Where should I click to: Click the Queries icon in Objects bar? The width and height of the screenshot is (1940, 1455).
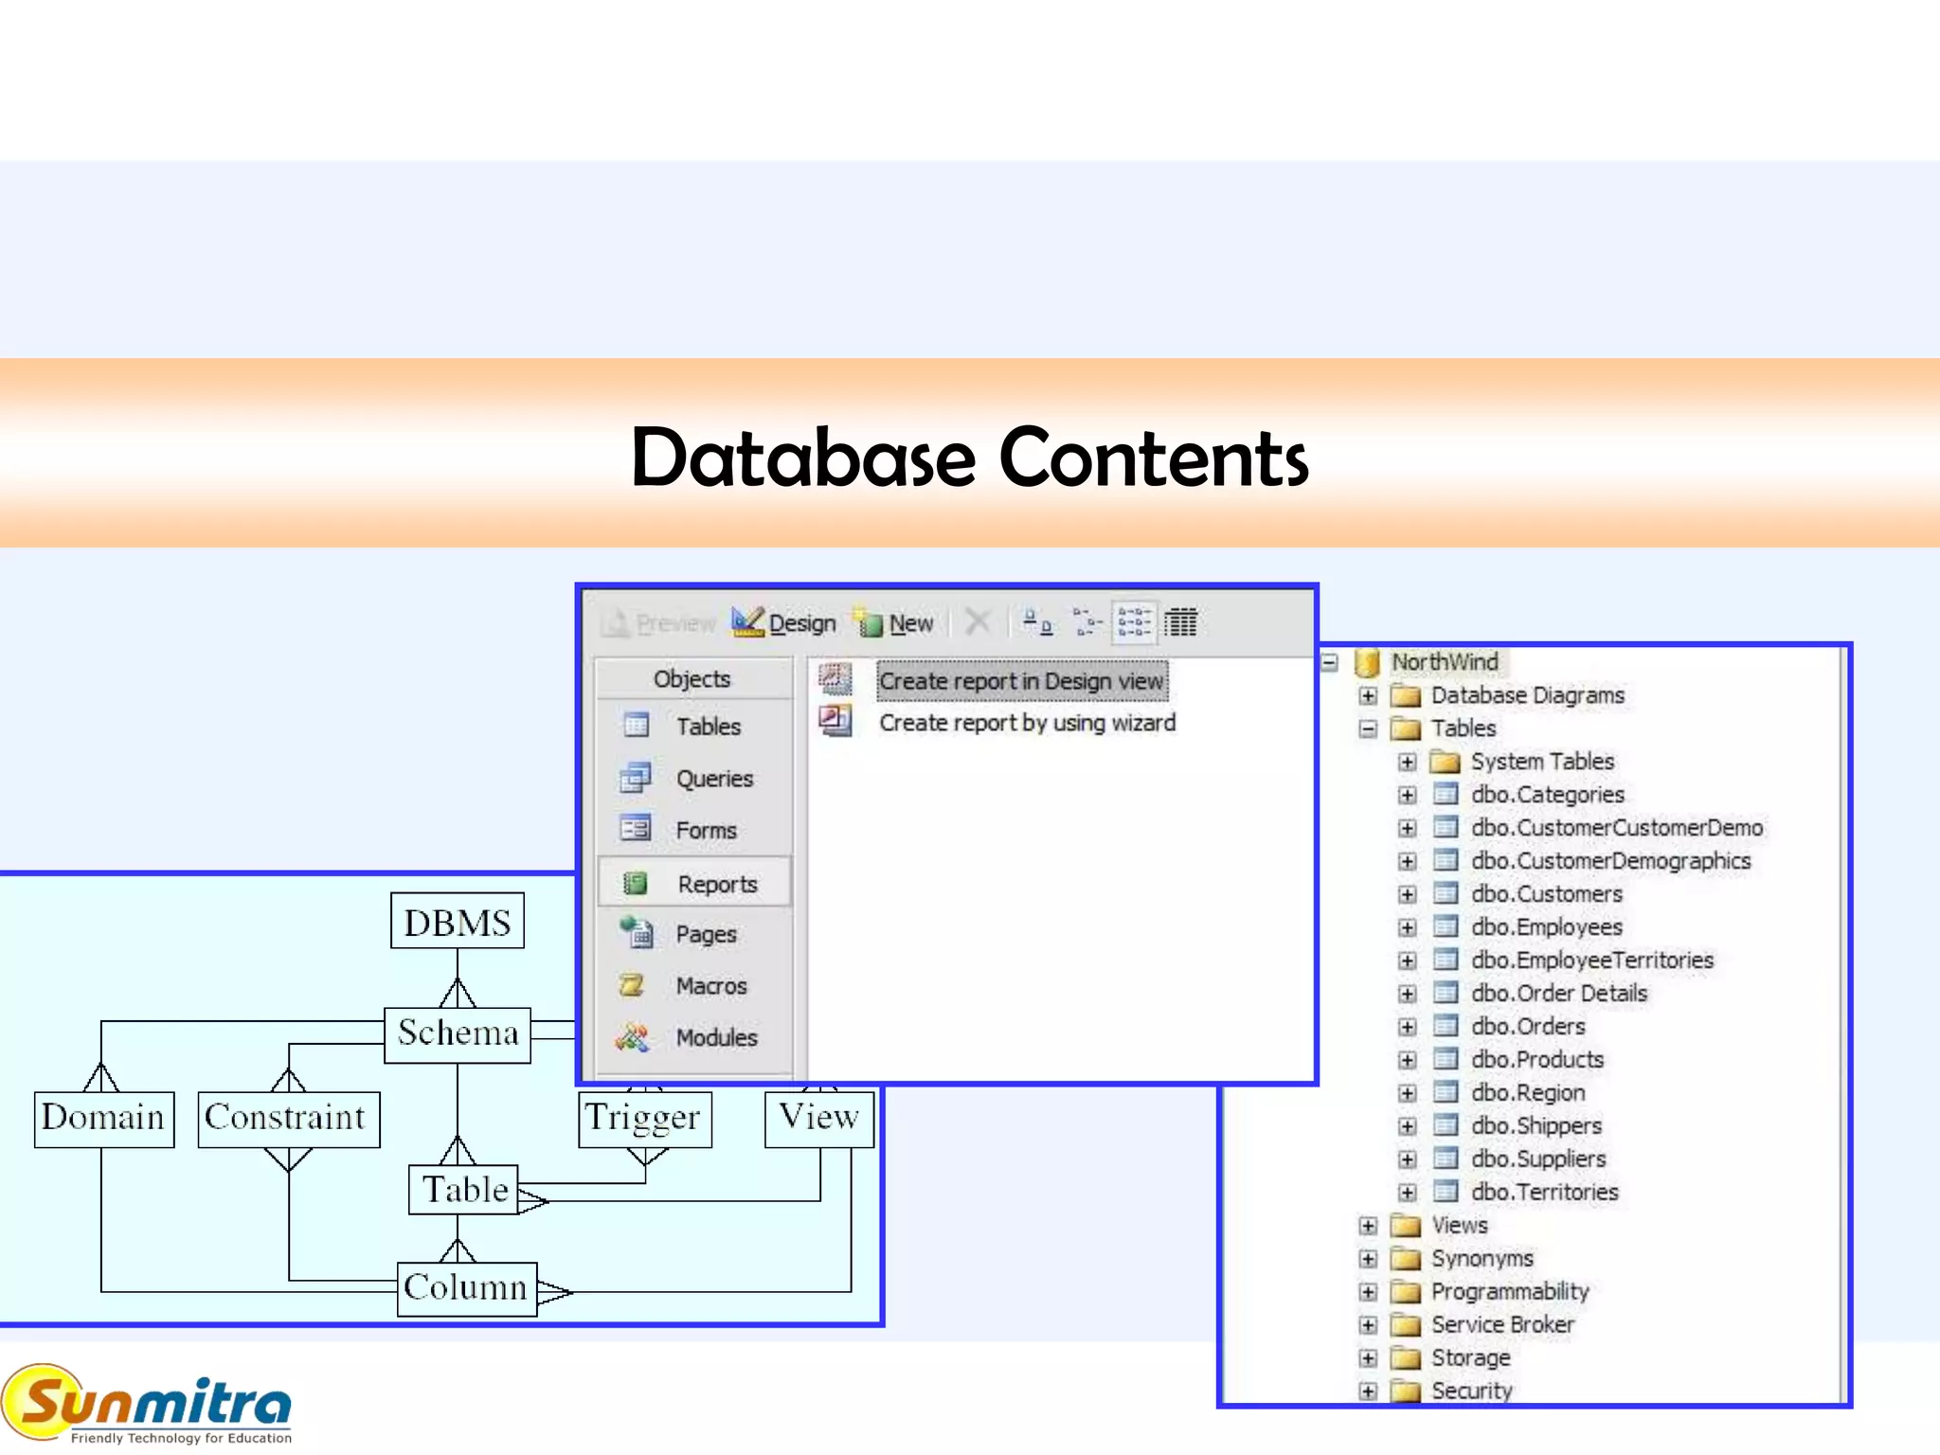point(635,777)
